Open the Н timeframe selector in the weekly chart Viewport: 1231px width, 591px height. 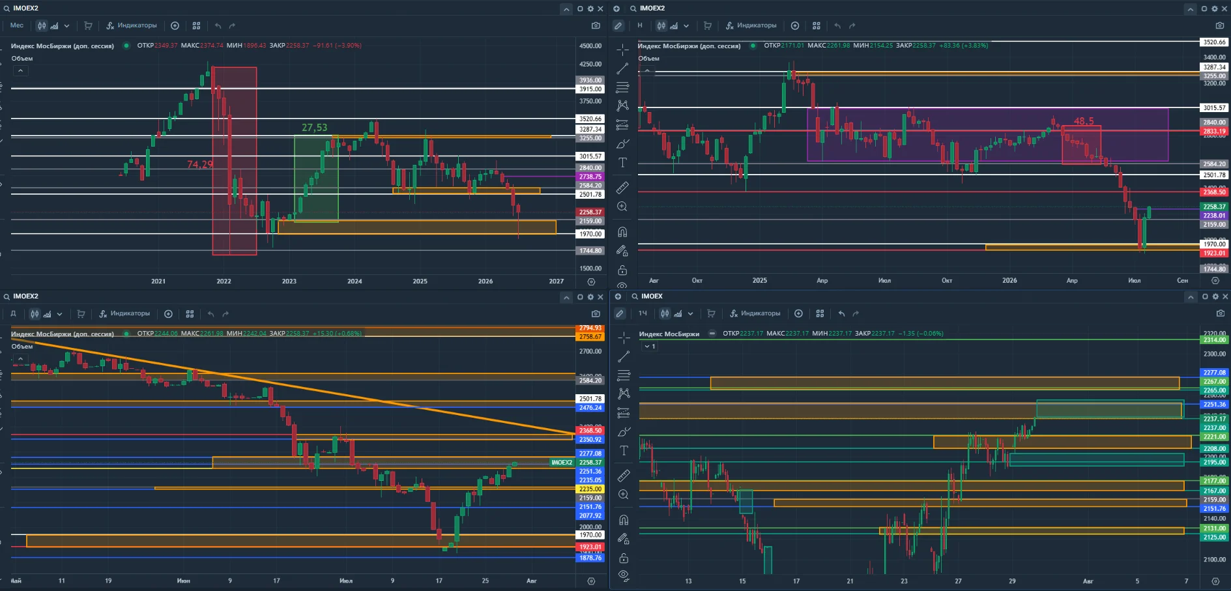click(x=640, y=25)
